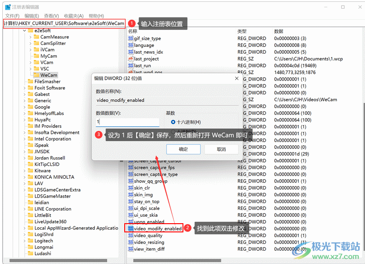365x264 pixels.
Task: Click the gif_size_type DWORD value icon
Action: coord(131,38)
